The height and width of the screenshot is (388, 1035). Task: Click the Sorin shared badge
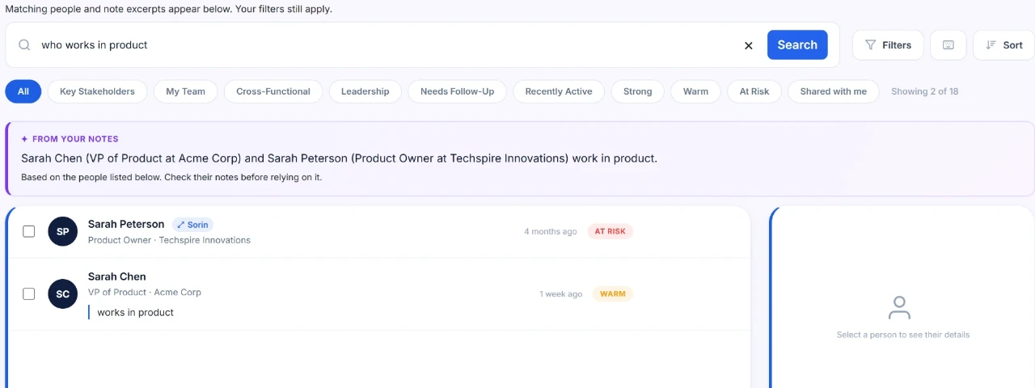click(x=192, y=225)
